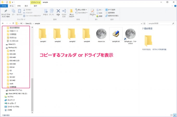Switch to large icons view in status bar
177x117 pixels.
click(175, 115)
